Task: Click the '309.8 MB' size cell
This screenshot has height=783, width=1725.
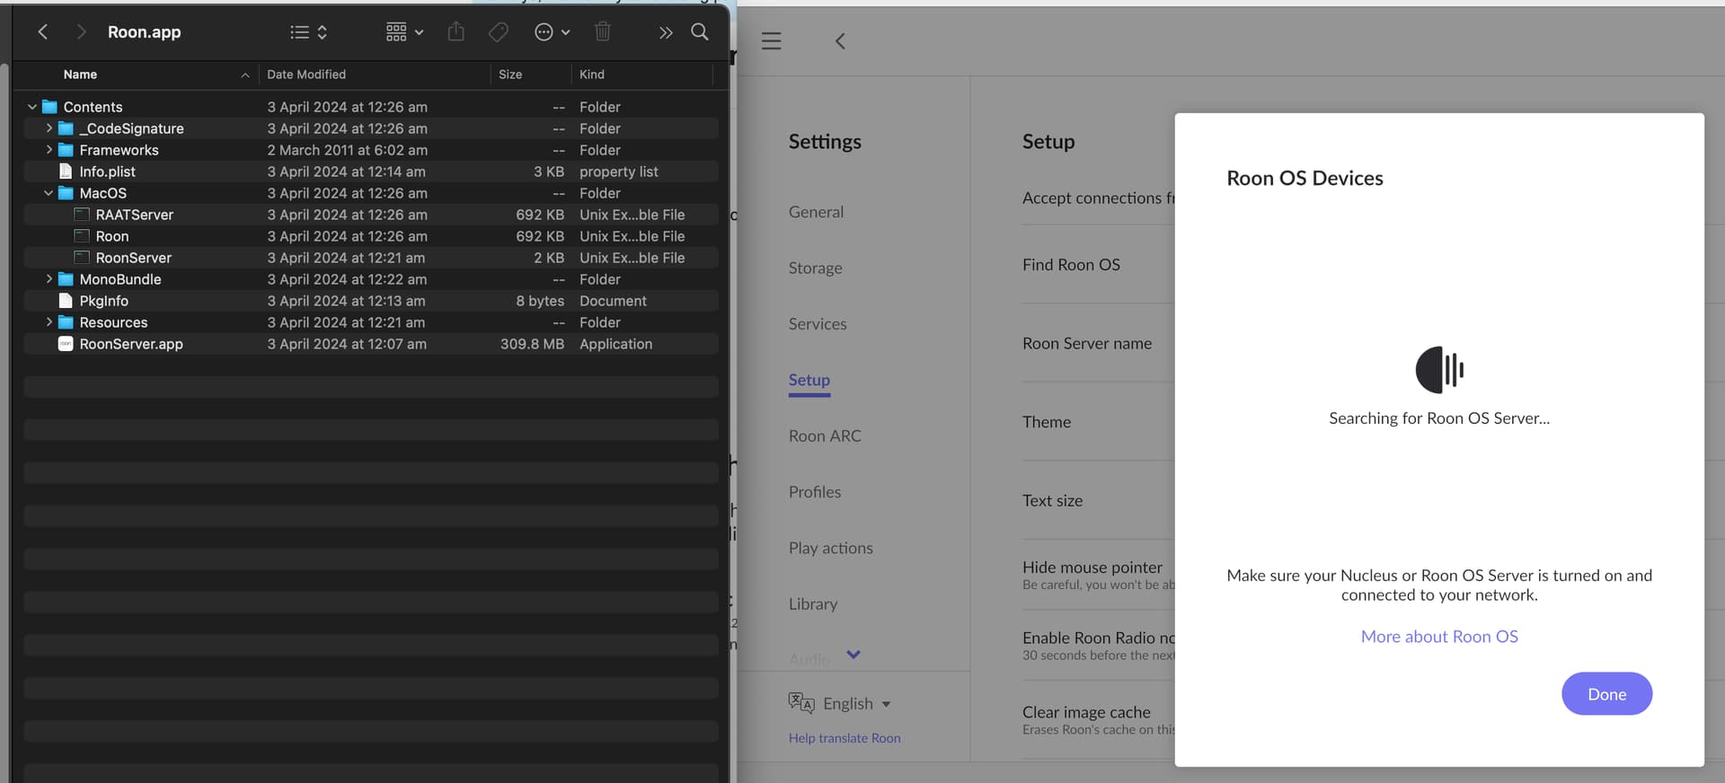Action: 532,344
